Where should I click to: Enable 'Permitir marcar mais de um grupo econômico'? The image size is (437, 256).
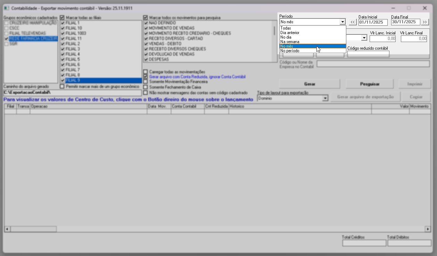[x=62, y=86]
